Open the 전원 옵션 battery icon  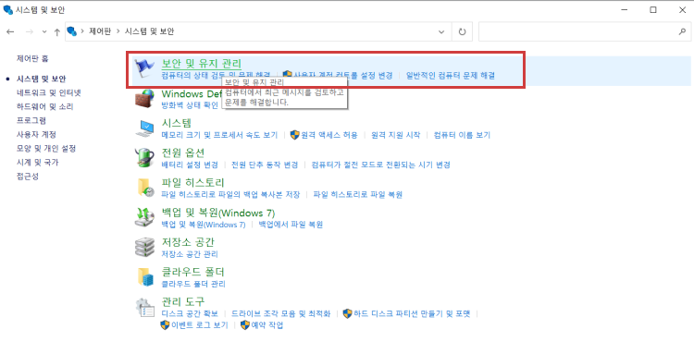click(x=144, y=158)
